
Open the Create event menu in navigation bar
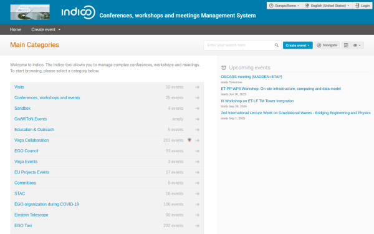tap(46, 29)
